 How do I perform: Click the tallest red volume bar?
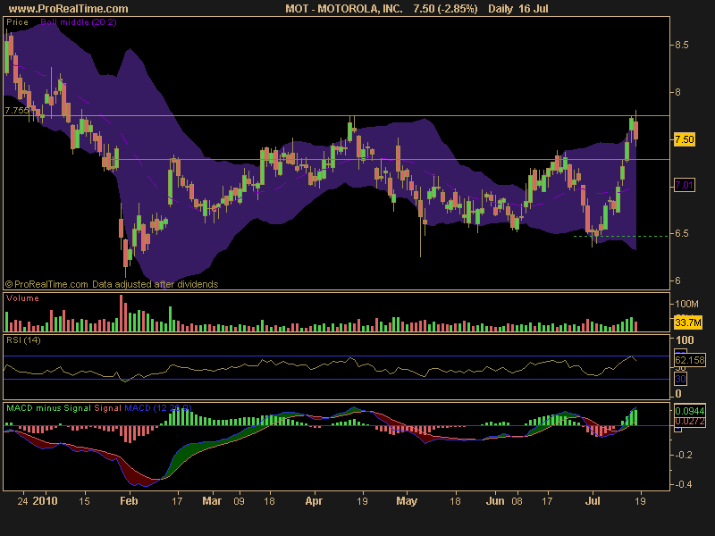pos(122,313)
